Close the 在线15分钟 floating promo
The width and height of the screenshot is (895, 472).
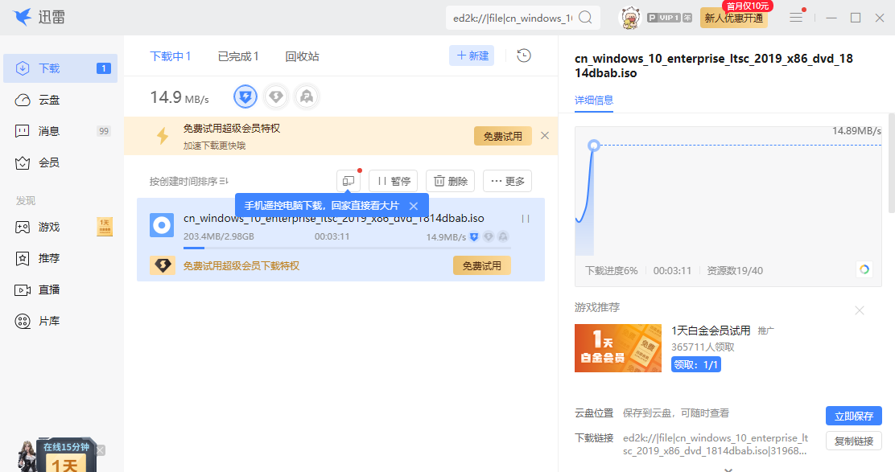tap(101, 450)
